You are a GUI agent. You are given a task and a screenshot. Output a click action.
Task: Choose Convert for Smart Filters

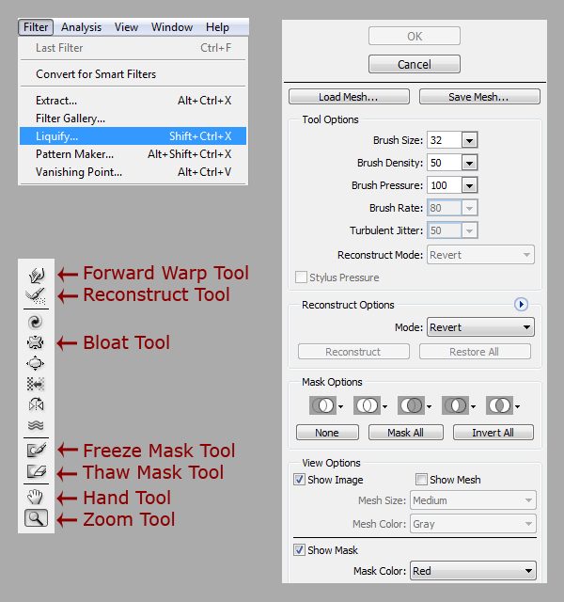click(133, 73)
